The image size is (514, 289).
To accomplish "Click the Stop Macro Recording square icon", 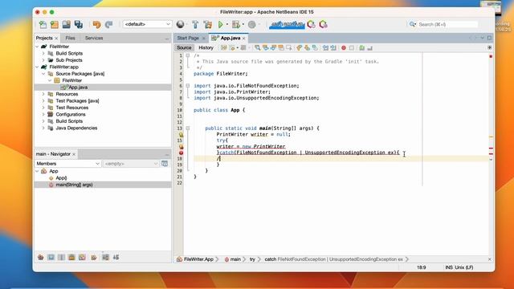I will 352,48.
